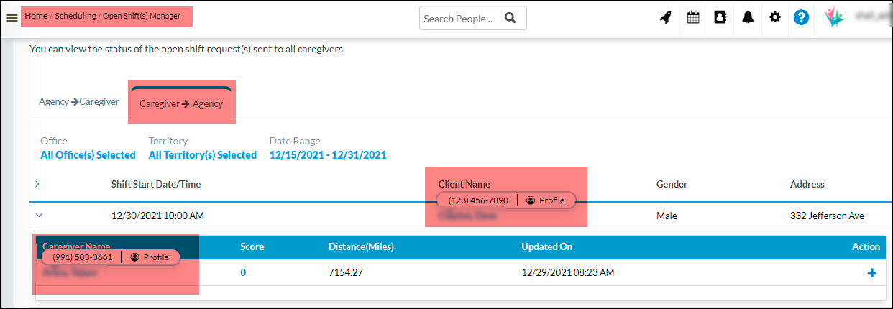The height and width of the screenshot is (309, 893).
Task: Open the client's Profile button
Action: tap(546, 200)
